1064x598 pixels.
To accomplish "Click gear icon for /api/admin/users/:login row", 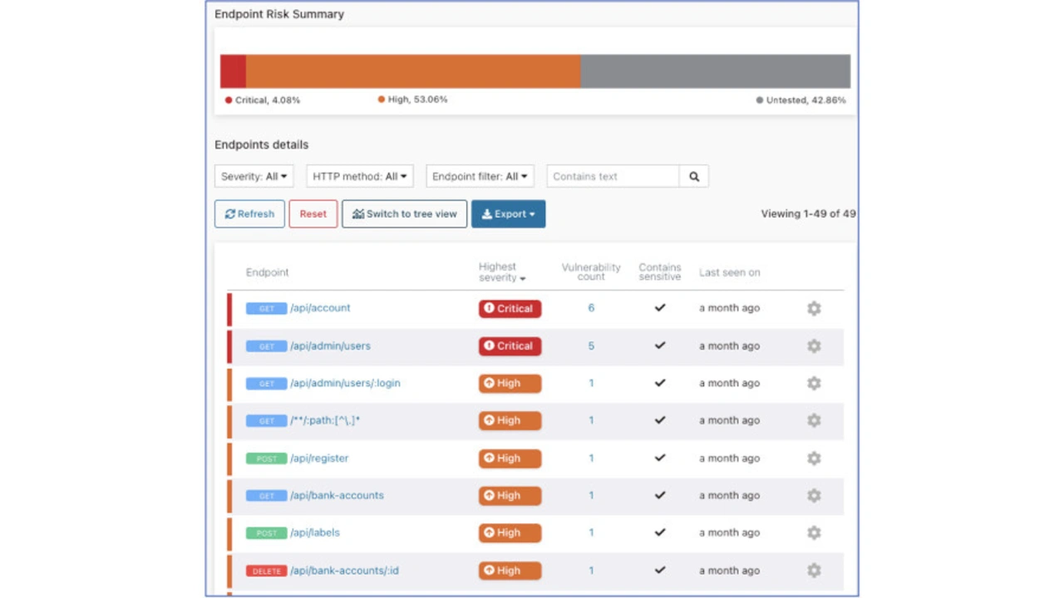I will [x=814, y=384].
